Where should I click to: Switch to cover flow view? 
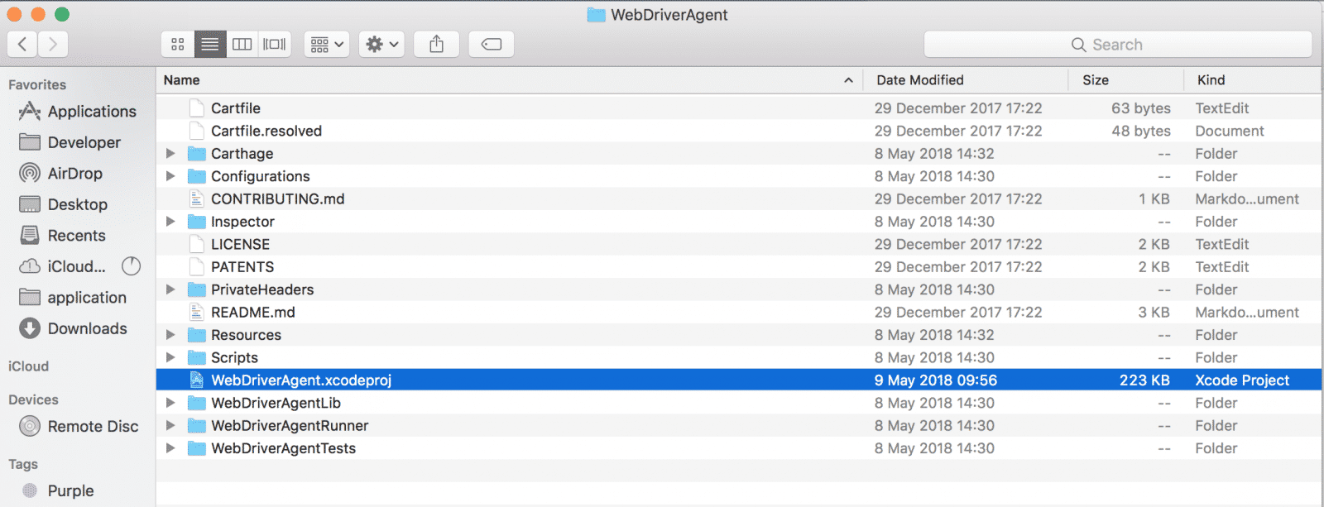[275, 45]
